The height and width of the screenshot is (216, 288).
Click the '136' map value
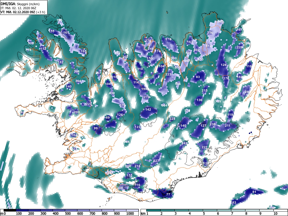point(199,100)
